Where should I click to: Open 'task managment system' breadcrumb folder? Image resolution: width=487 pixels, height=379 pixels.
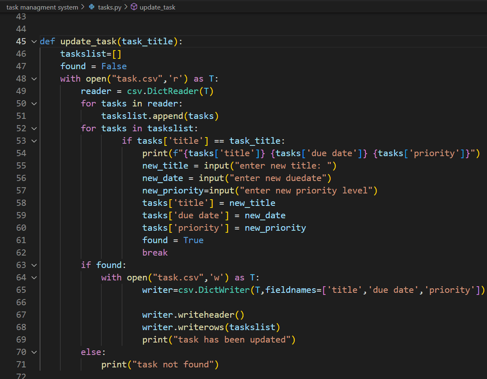point(42,7)
